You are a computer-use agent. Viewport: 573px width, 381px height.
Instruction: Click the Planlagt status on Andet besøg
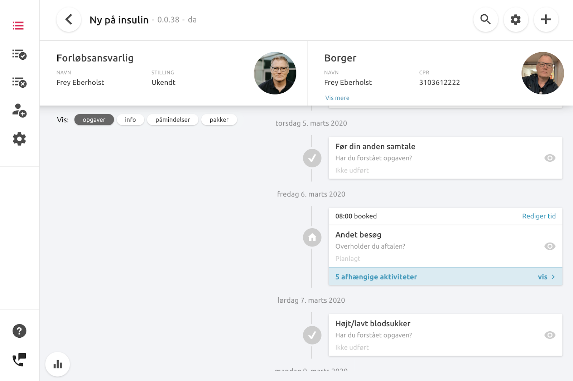[348, 259]
